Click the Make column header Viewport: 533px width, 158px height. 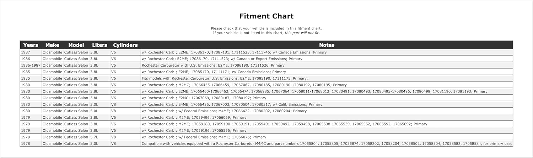52,45
